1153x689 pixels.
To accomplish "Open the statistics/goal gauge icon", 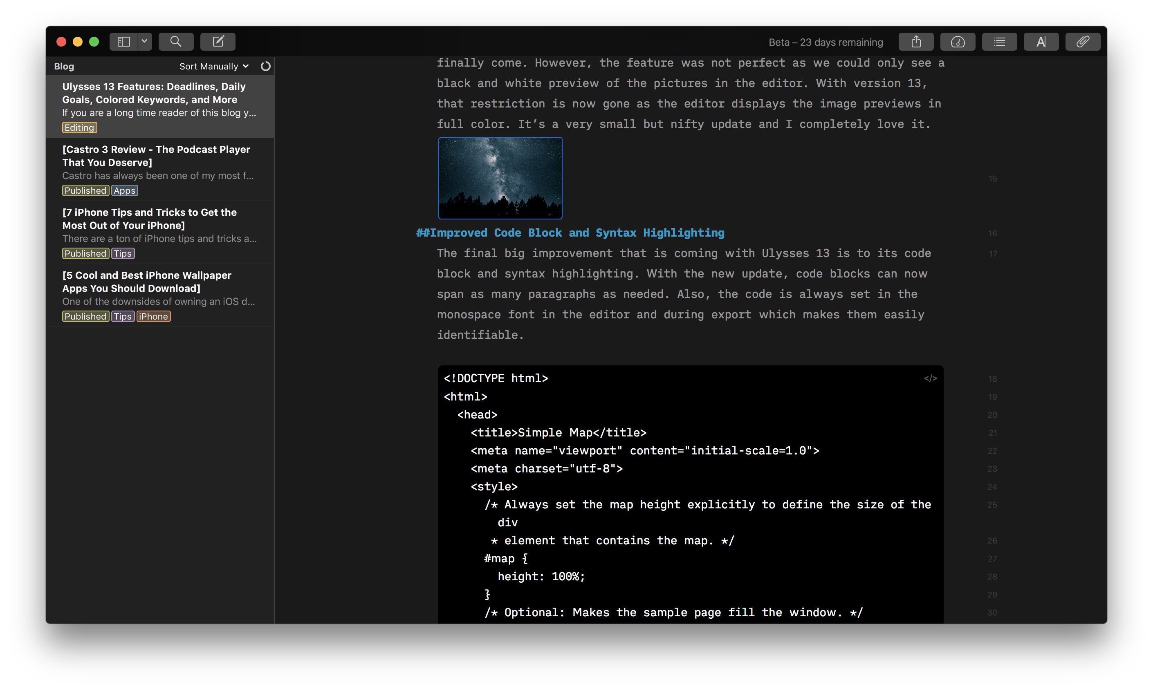I will 958,42.
